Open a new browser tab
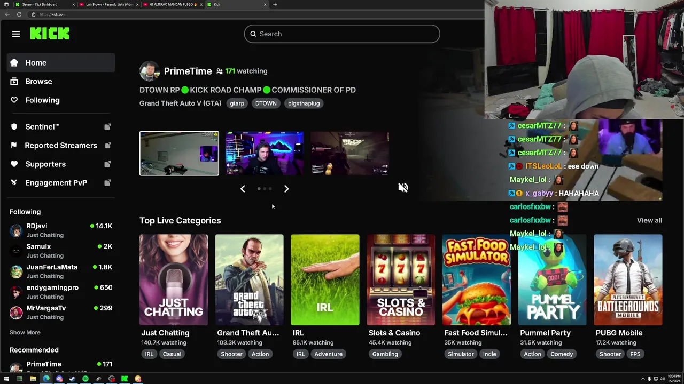684x384 pixels. coord(275,4)
